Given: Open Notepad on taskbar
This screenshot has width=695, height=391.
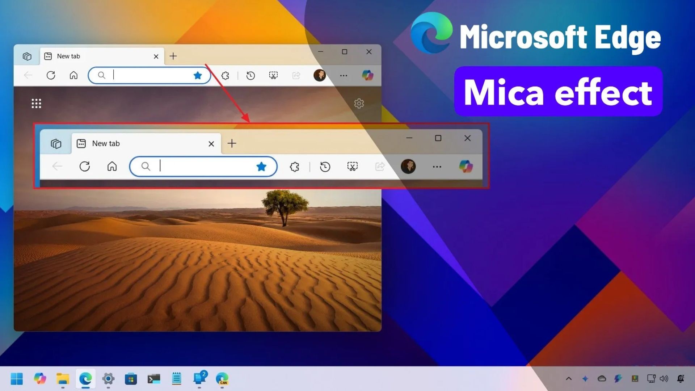Looking at the screenshot, I should 177,379.
